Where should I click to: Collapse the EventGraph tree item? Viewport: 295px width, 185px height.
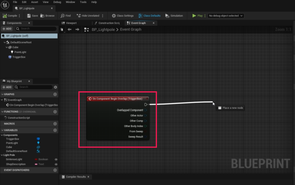point(2,100)
